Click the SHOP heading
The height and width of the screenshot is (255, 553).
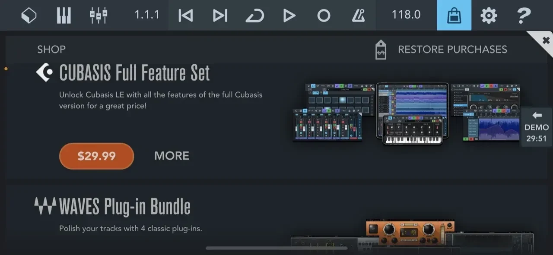51,50
